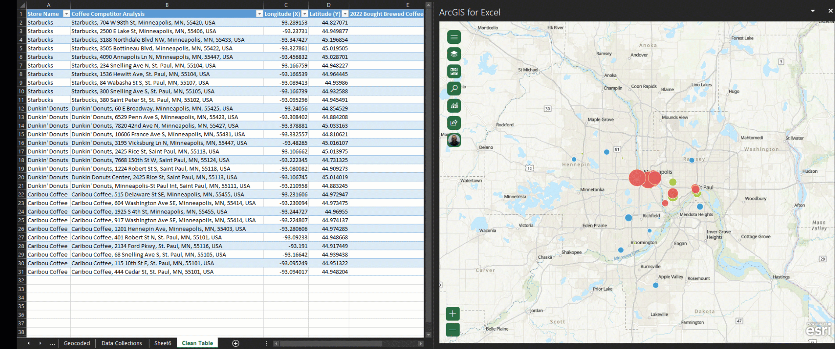Zoom out using the minus button

[x=453, y=330]
